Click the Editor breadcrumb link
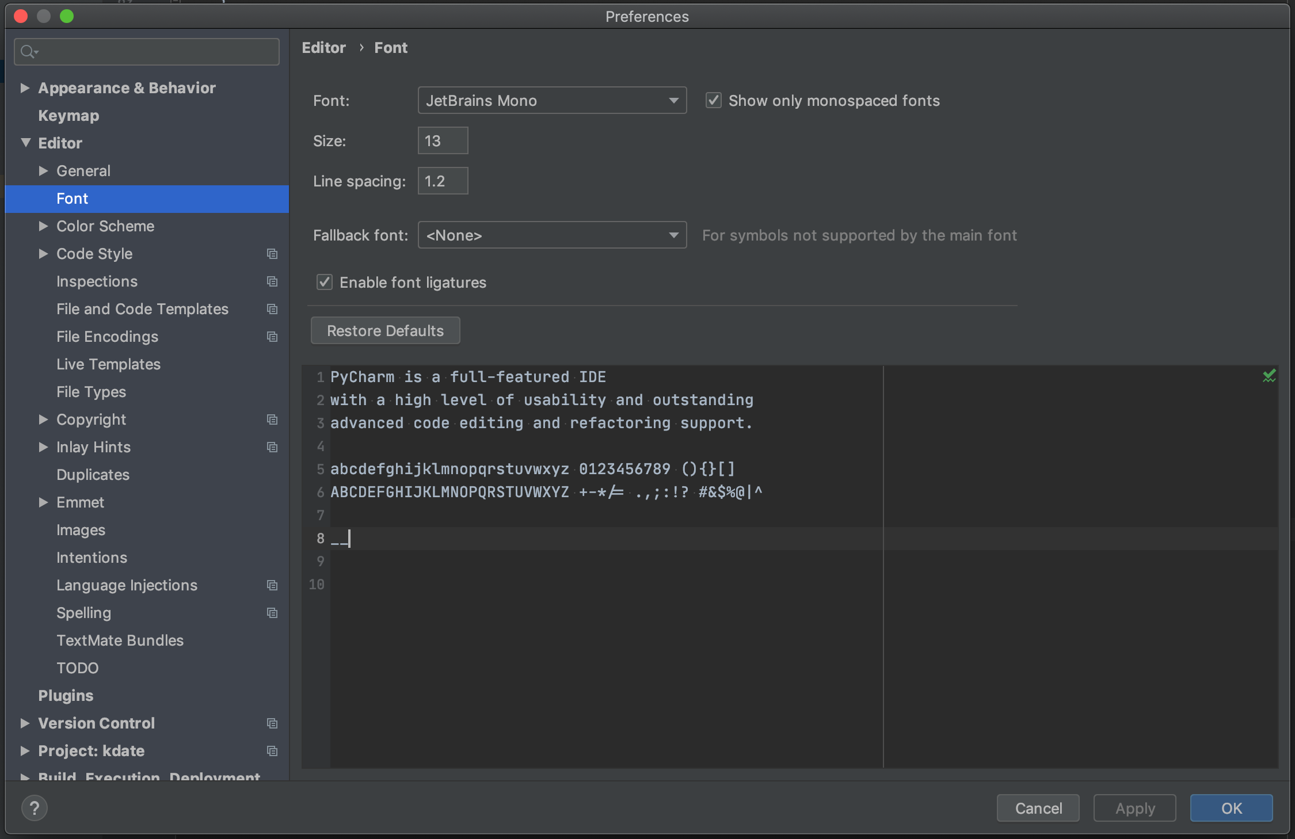 pos(323,47)
